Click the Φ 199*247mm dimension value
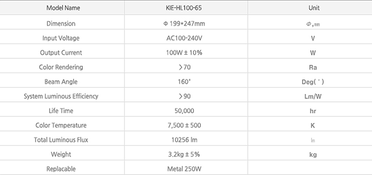This screenshot has width=372, height=175. pyautogui.click(x=184, y=24)
